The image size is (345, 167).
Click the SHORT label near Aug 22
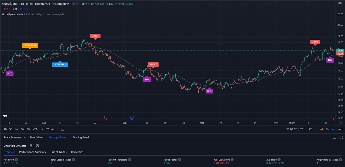(x=95, y=36)
